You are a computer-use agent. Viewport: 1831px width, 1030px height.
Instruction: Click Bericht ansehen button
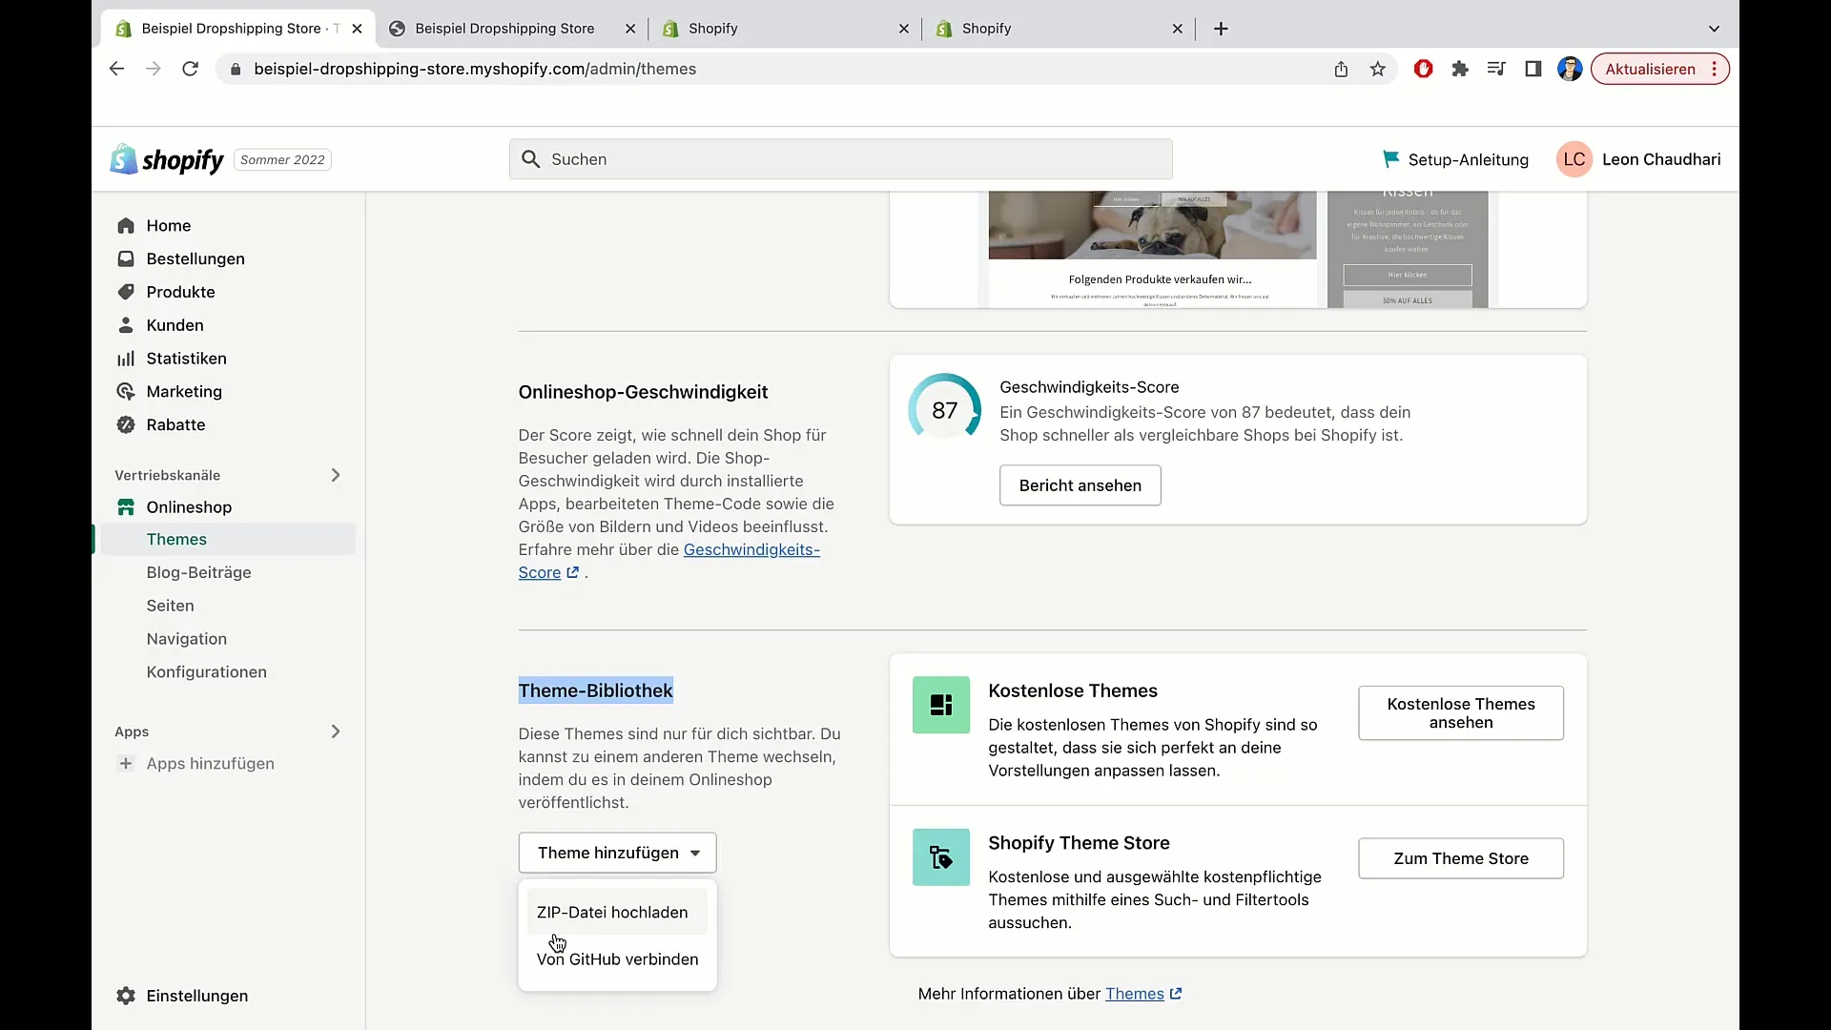(1080, 485)
